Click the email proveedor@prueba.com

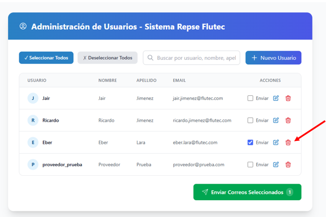click(x=199, y=165)
